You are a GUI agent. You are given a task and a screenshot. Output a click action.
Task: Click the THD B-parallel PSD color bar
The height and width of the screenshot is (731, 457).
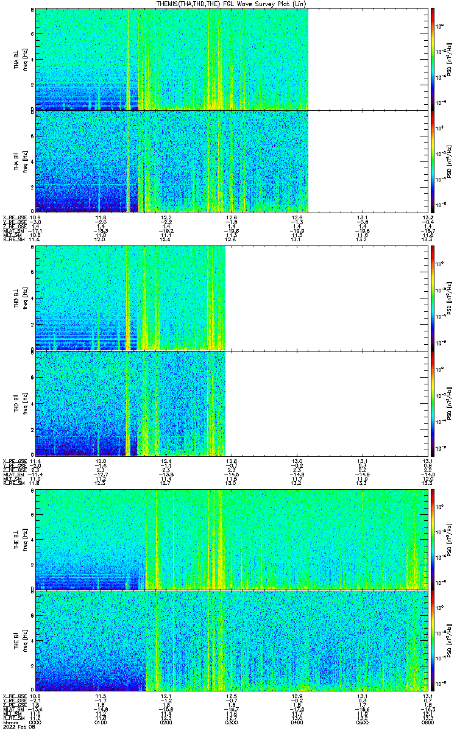(x=433, y=403)
